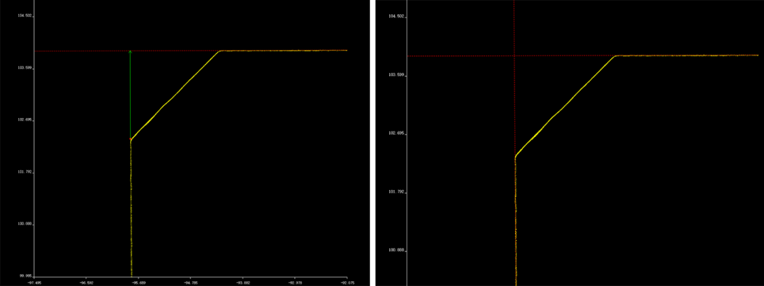Screen dimensions: 764x286
Task: Click the 103.599 tick label in right plot
Action: (x=397, y=75)
